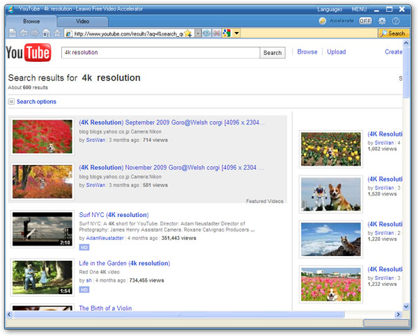The width and height of the screenshot is (418, 336).
Task: Open Life in the Garden (4k resolution) link
Action: 125,264
